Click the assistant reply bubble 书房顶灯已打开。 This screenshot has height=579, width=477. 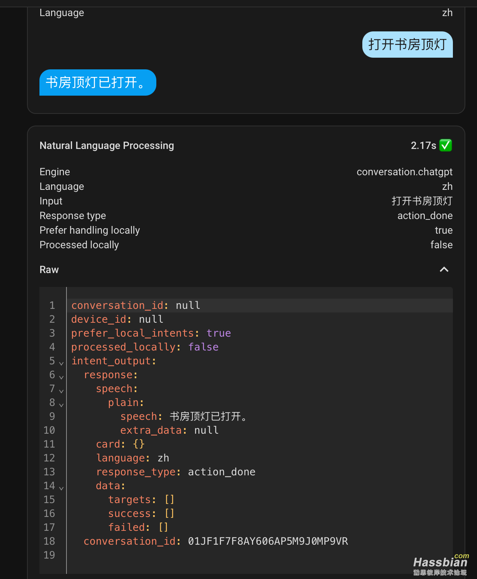(98, 83)
